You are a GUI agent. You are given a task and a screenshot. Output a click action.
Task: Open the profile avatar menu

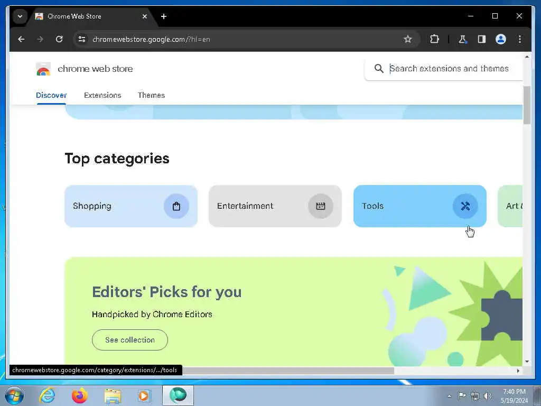[x=501, y=39]
